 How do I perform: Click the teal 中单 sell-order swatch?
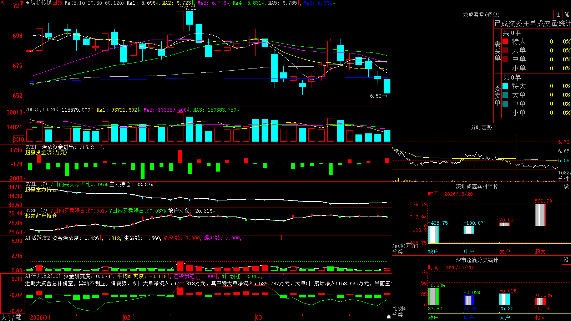coord(505,104)
